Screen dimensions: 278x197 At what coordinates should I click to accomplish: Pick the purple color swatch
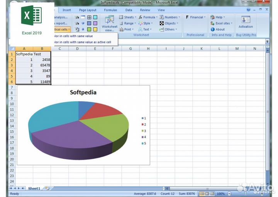[x=95, y=23]
